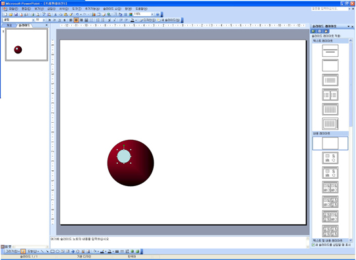Expand the font color arrow
Image resolution: width=356 pixels, height=260 pixels.
(x=136, y=20)
